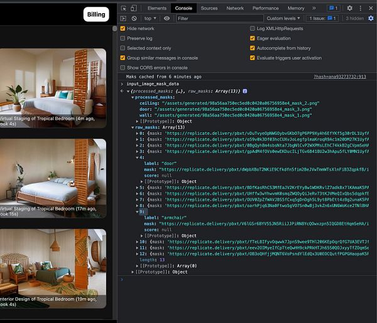Expand array item 10
The width and height of the screenshot is (377, 323).
(137, 242)
